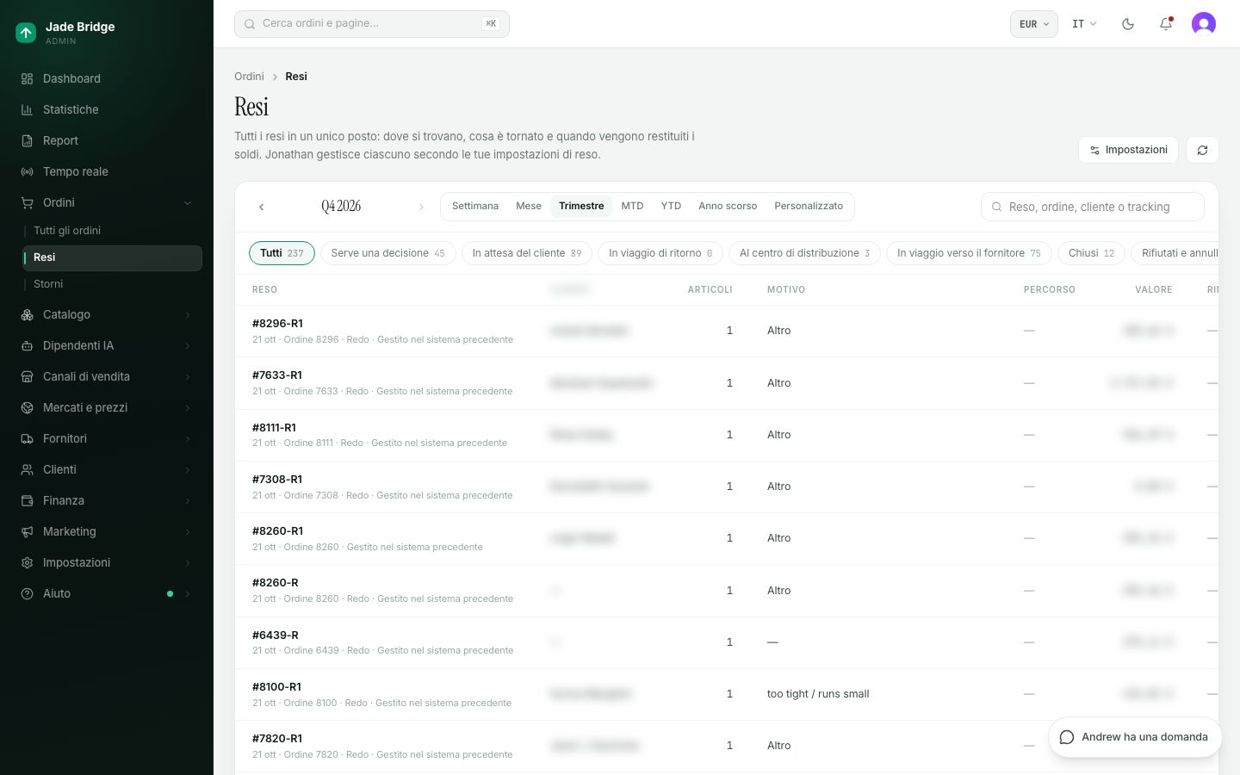Open the user avatar menu
Screen dimensions: 1240x775
click(1204, 24)
